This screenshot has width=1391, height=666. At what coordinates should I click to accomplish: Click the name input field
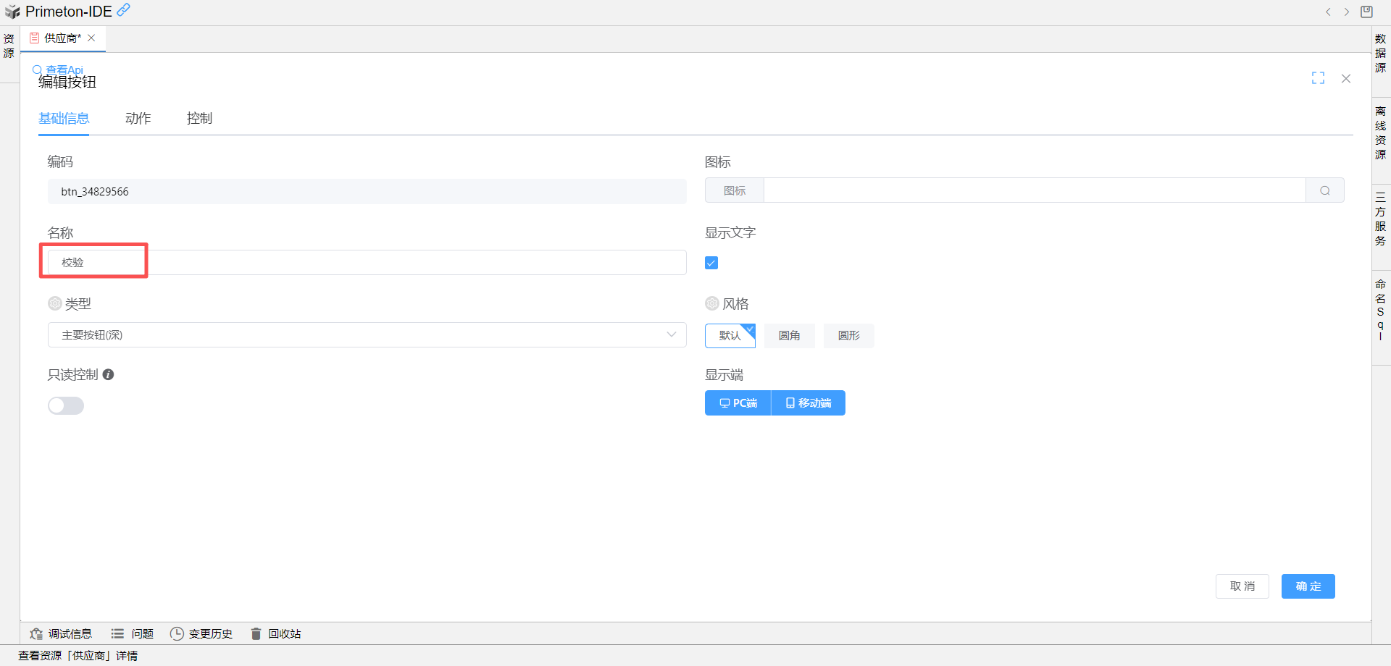tap(367, 263)
